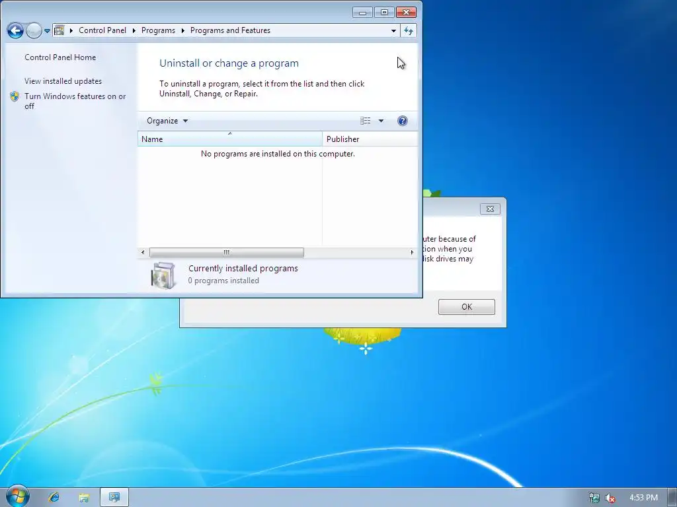This screenshot has height=507, width=677.
Task: Click the 'Uninstall or change a program' heading
Action: click(229, 63)
